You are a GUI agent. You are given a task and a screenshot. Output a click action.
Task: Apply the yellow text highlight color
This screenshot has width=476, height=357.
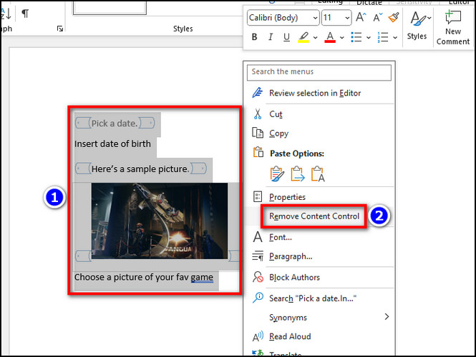click(x=303, y=37)
